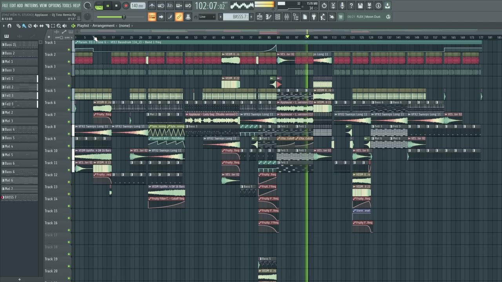The height and width of the screenshot is (282, 502).
Task: Click the red record button
Action: (126, 6)
